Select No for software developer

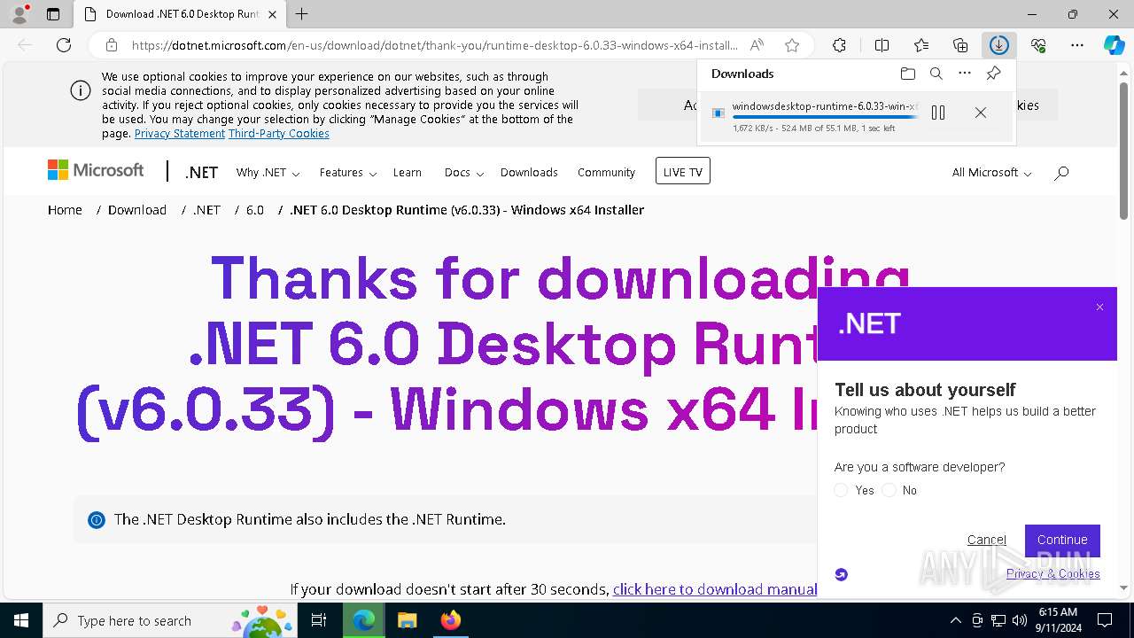[889, 490]
